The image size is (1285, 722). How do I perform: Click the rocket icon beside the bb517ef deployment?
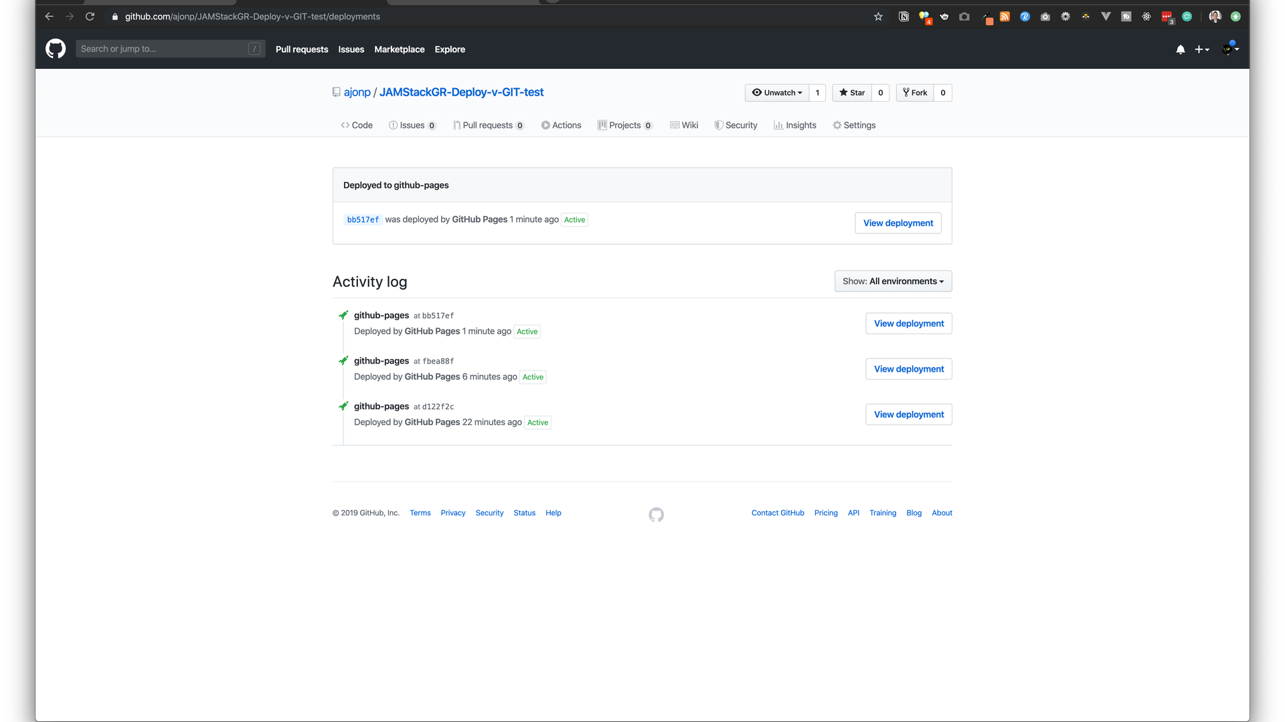[343, 316]
